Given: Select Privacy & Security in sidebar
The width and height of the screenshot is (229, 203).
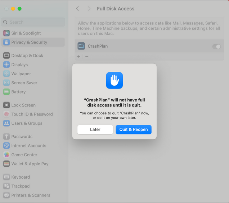Looking at the screenshot, I should tap(33, 42).
